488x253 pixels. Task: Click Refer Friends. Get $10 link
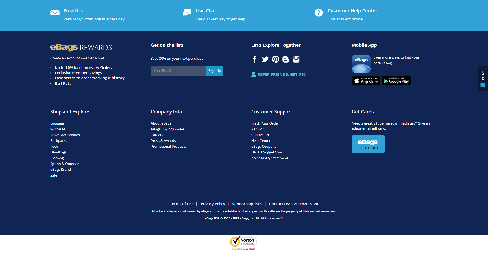coord(282,74)
